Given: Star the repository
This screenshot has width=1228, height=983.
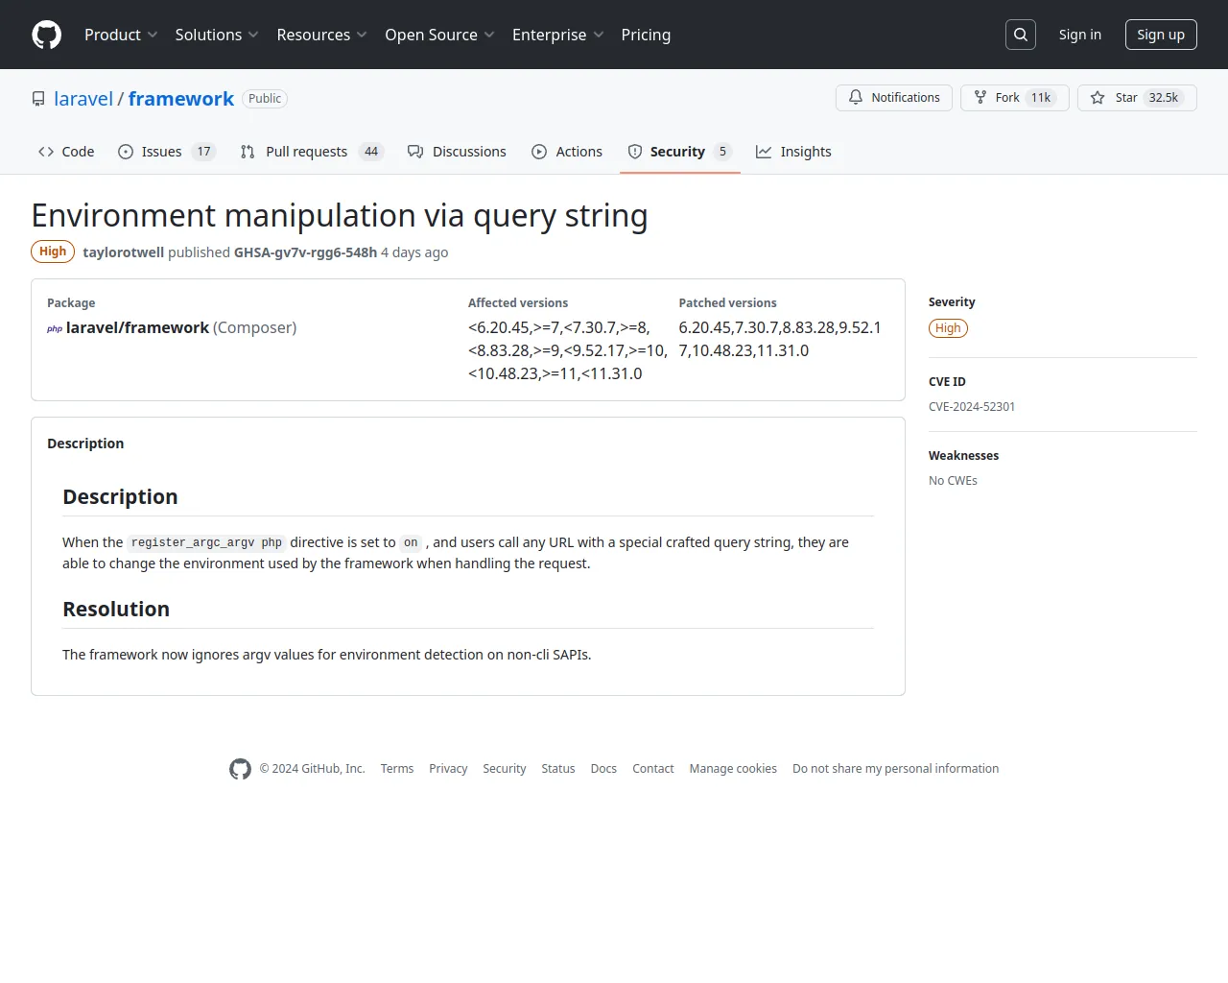Looking at the screenshot, I should point(1137,98).
